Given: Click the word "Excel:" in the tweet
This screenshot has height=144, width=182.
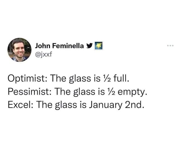Looking at the screenshot, I should click(x=21, y=105).
